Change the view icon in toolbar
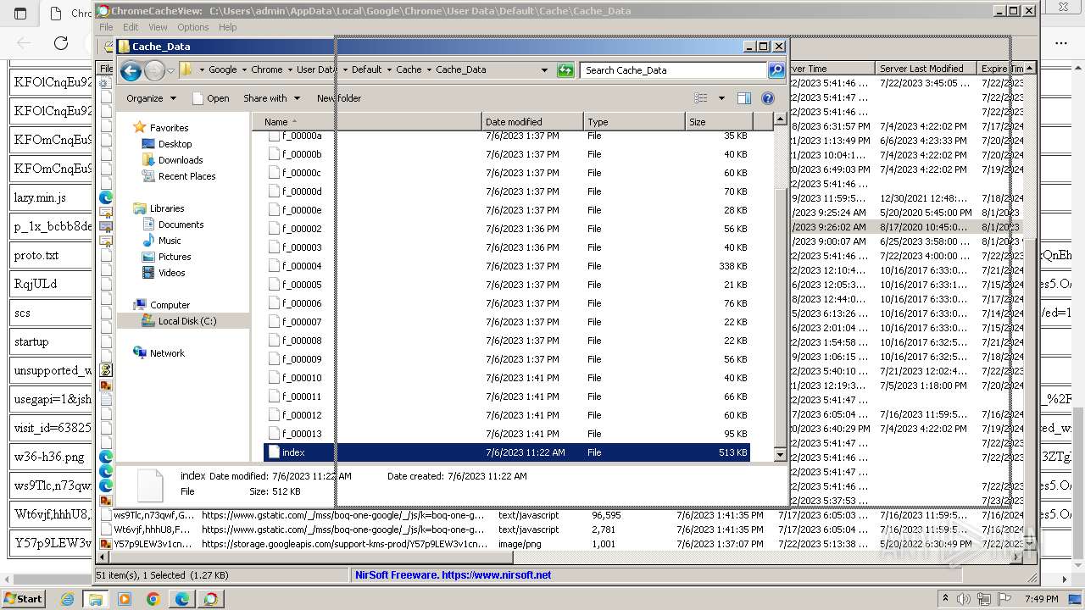The height and width of the screenshot is (610, 1085). point(701,98)
